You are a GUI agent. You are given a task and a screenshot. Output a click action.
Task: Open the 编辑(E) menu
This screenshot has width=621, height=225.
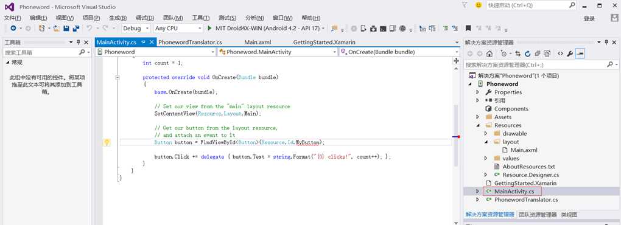[x=38, y=18]
